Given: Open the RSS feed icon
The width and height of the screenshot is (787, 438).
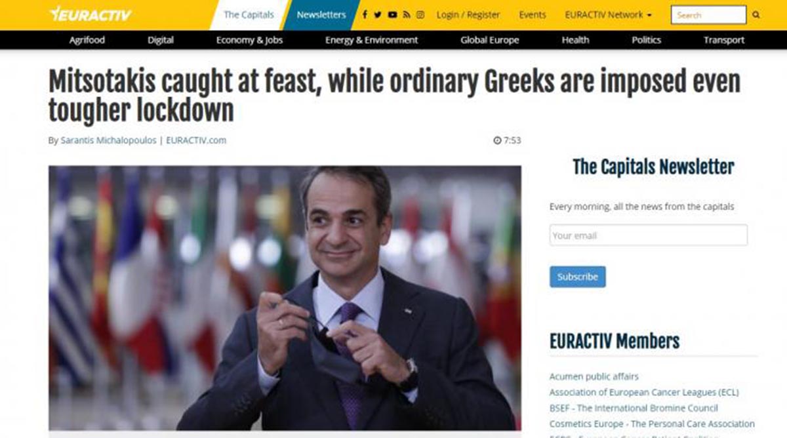Looking at the screenshot, I should (x=407, y=14).
